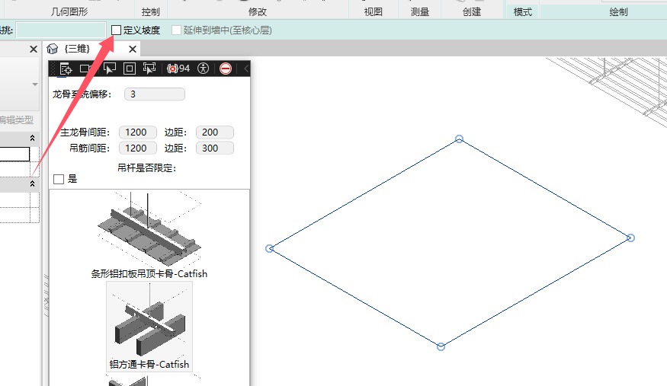The image size is (667, 386).
Task: Click the accessibility person icon
Action: pyautogui.click(x=203, y=69)
